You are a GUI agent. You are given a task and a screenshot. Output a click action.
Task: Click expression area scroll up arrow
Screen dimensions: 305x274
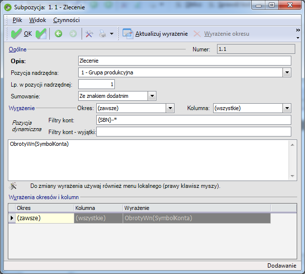pyautogui.click(x=292, y=145)
